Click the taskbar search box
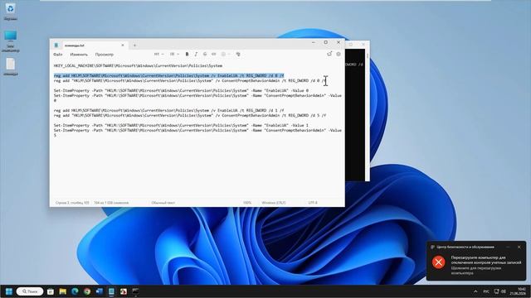The image size is (531, 298). (30, 291)
